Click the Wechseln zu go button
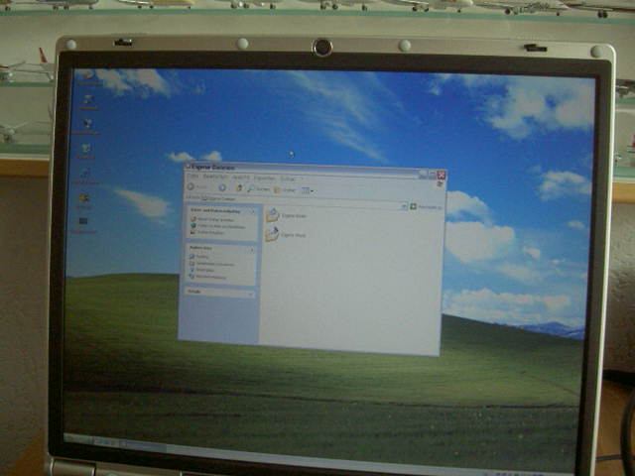This screenshot has width=635, height=476. tap(426, 207)
